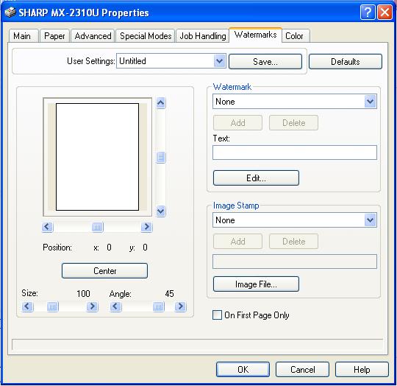This screenshot has width=397, height=386.
Task: Click the Cancel button
Action: 303,370
